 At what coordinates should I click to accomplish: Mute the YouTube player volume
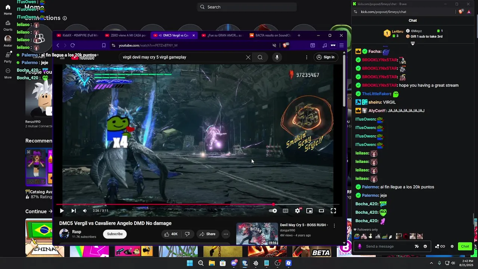click(85, 211)
